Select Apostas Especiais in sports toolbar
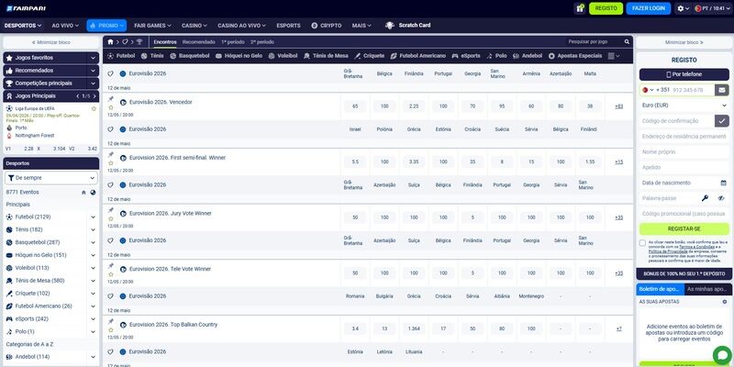The image size is (734, 367). 575,56
